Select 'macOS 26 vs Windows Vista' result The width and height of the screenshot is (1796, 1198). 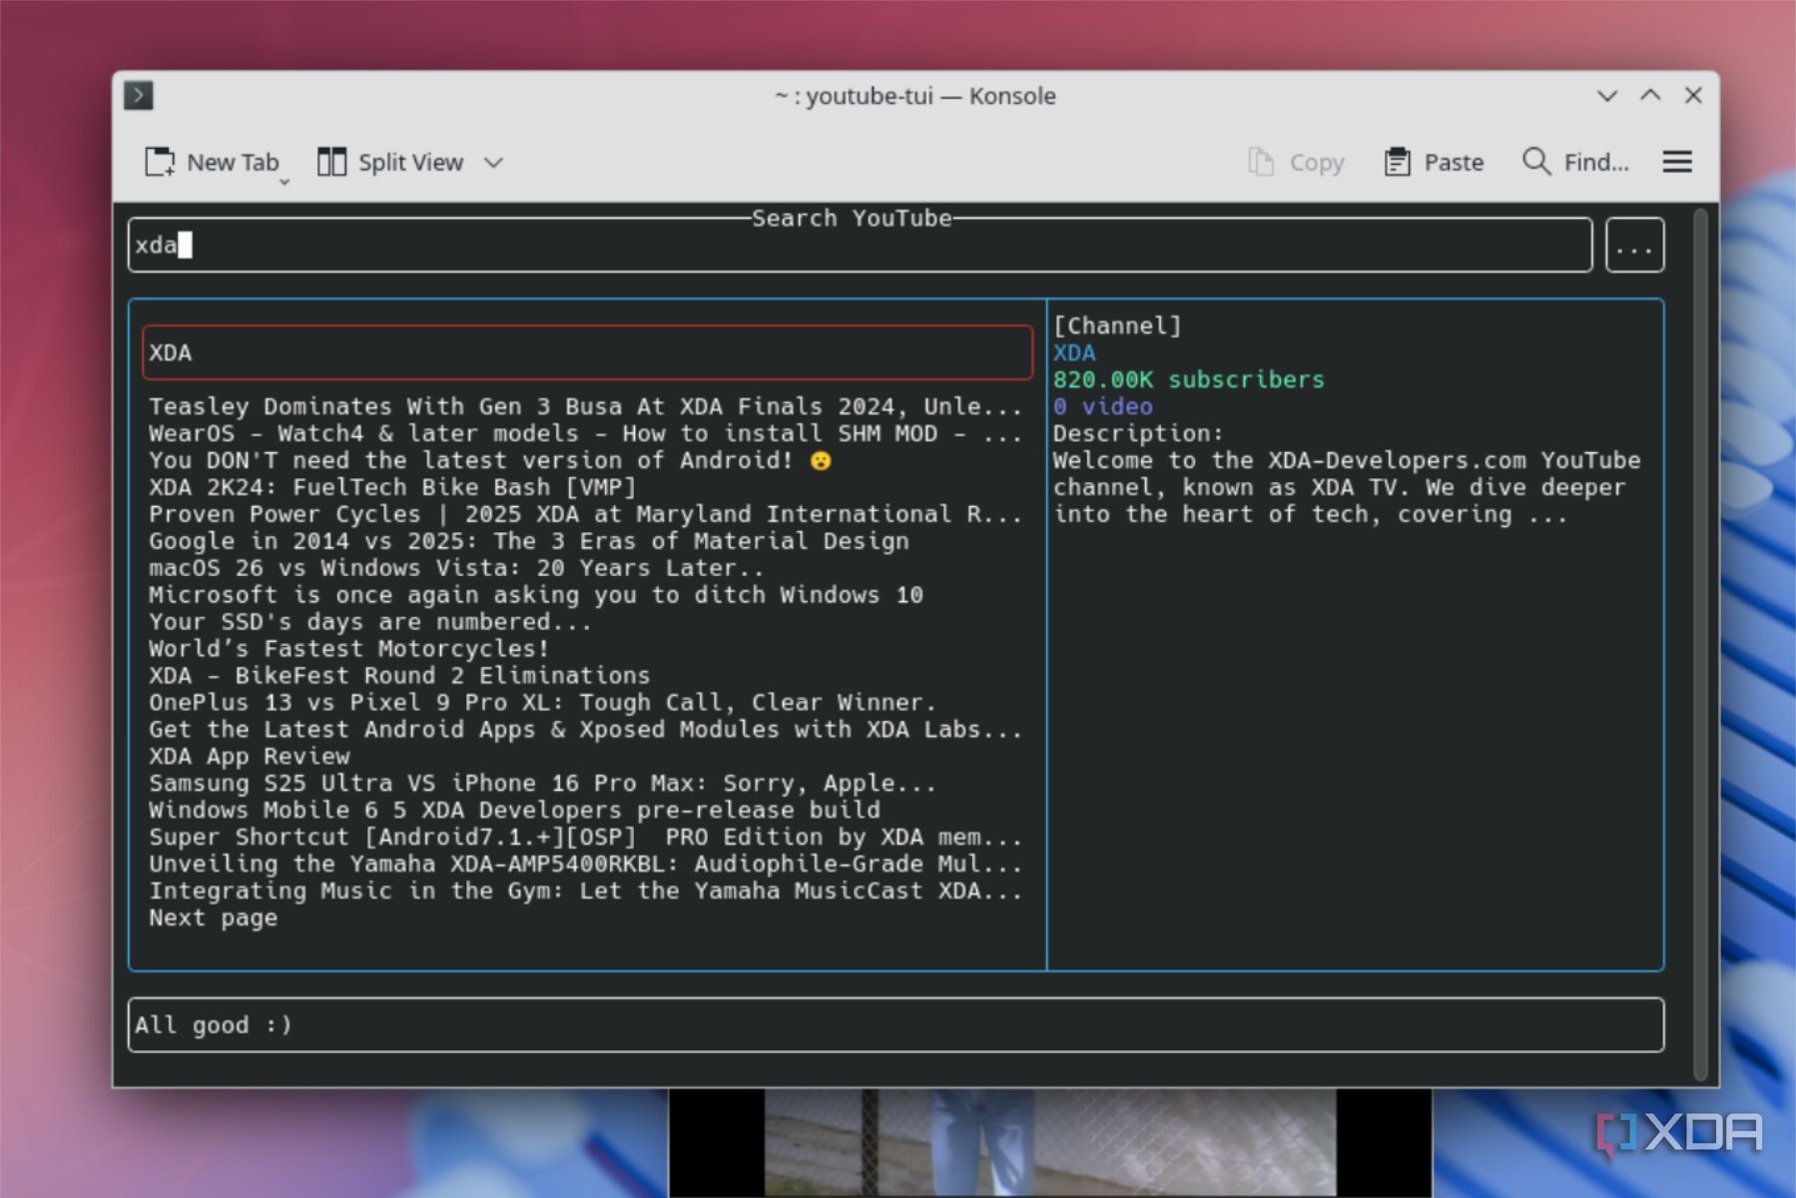[456, 568]
